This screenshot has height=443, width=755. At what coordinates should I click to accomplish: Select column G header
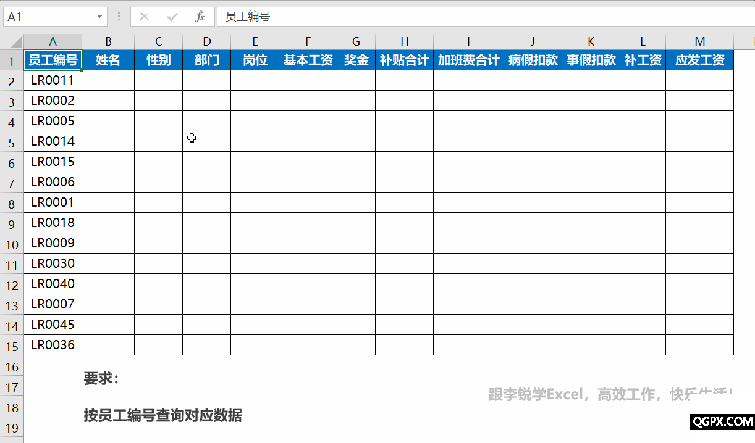pyautogui.click(x=356, y=41)
